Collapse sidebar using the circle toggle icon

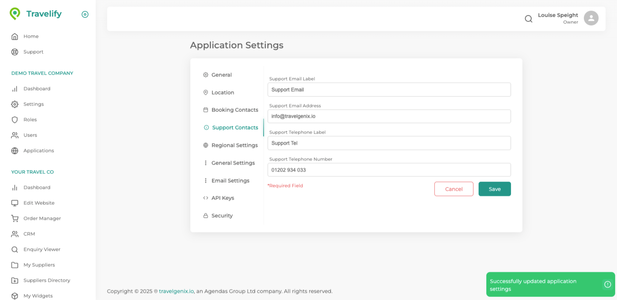tap(85, 14)
